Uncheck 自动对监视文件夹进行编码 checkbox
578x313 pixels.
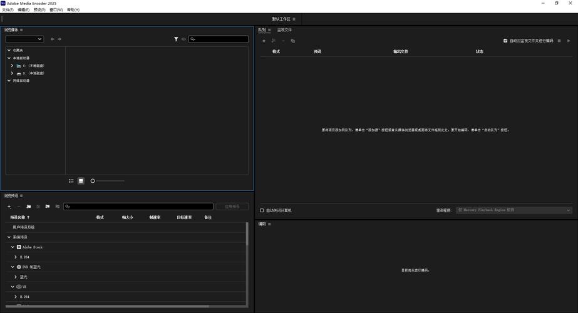click(505, 41)
